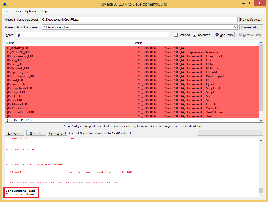Enable the Grouped checkbox
The width and height of the screenshot is (268, 202).
175,35
